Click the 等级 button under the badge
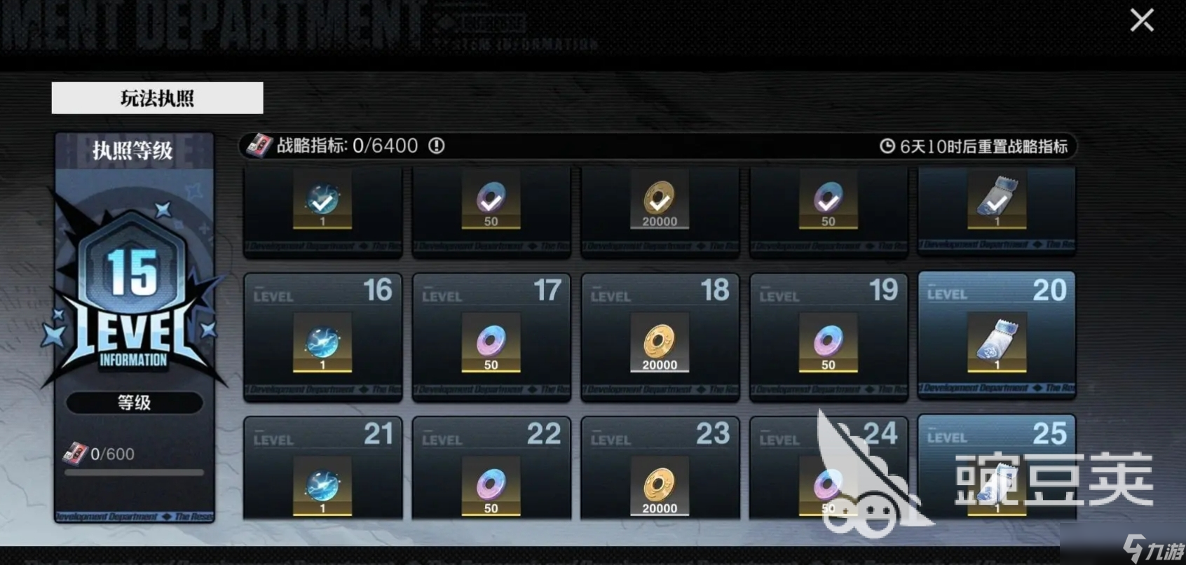1186x565 pixels. click(135, 403)
